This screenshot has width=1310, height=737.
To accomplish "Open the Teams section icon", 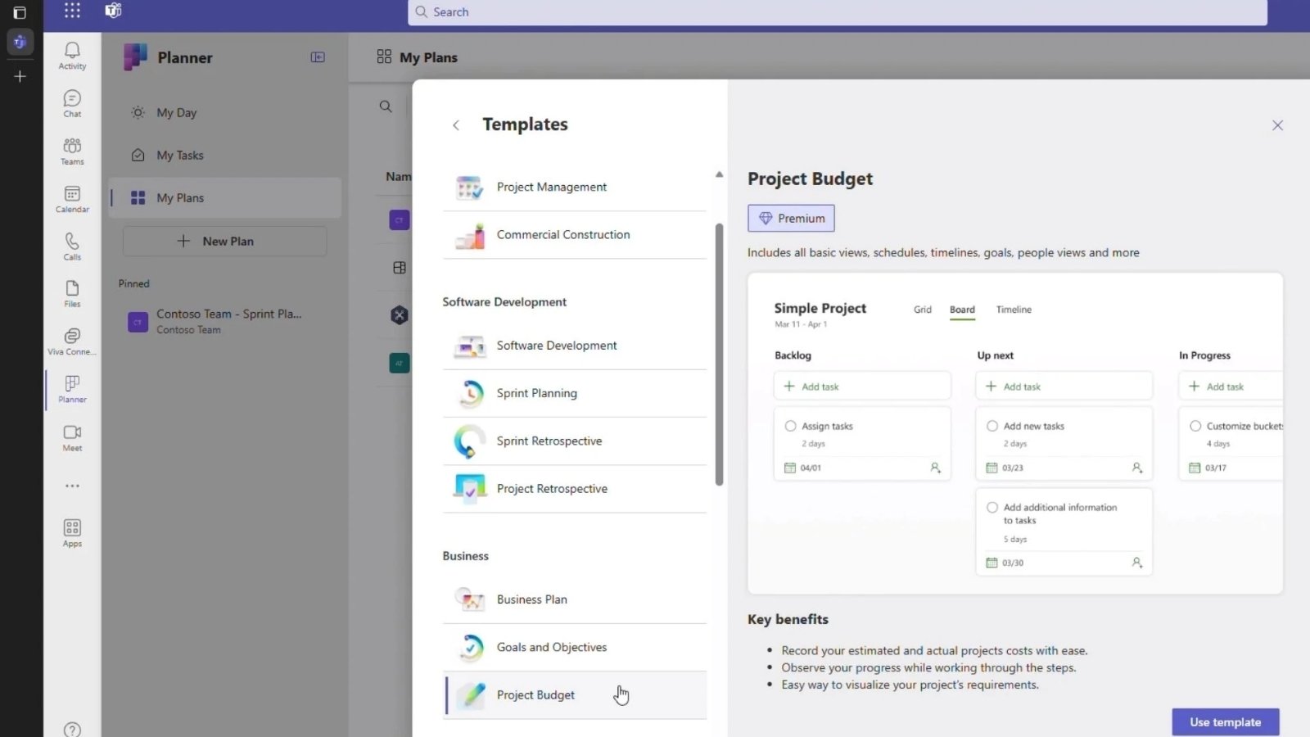I will (x=72, y=151).
